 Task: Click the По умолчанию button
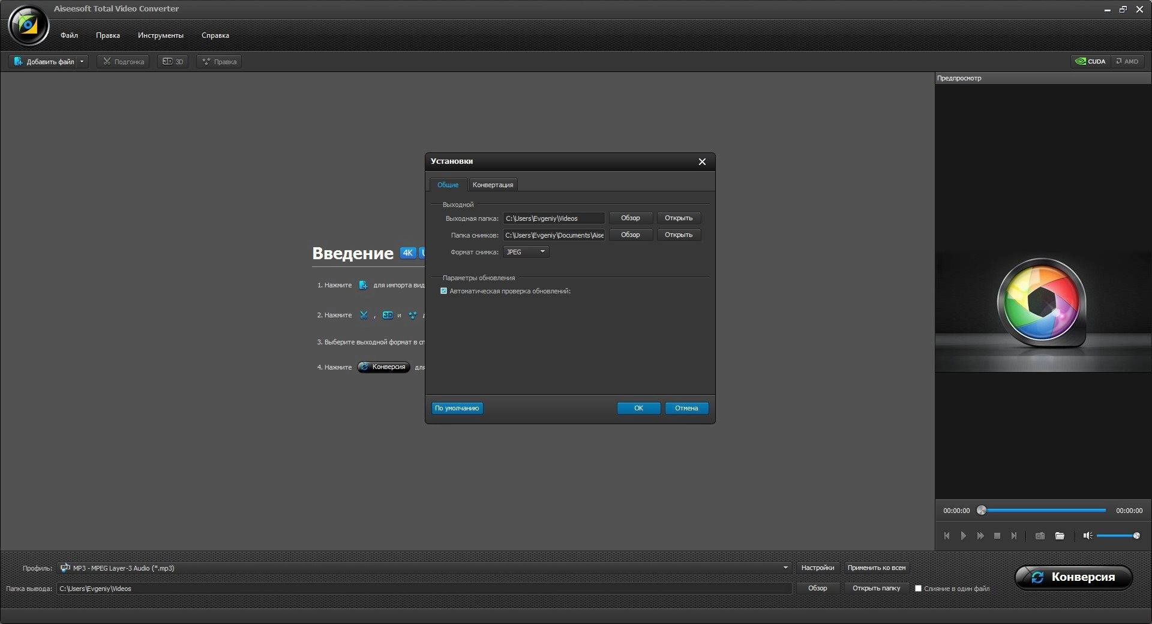pos(457,409)
